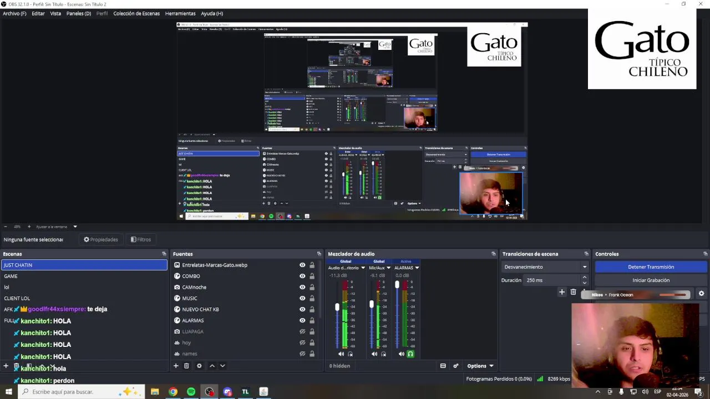This screenshot has width=710, height=399.
Task: Undock the Transiciones de escena panel
Action: (586, 254)
